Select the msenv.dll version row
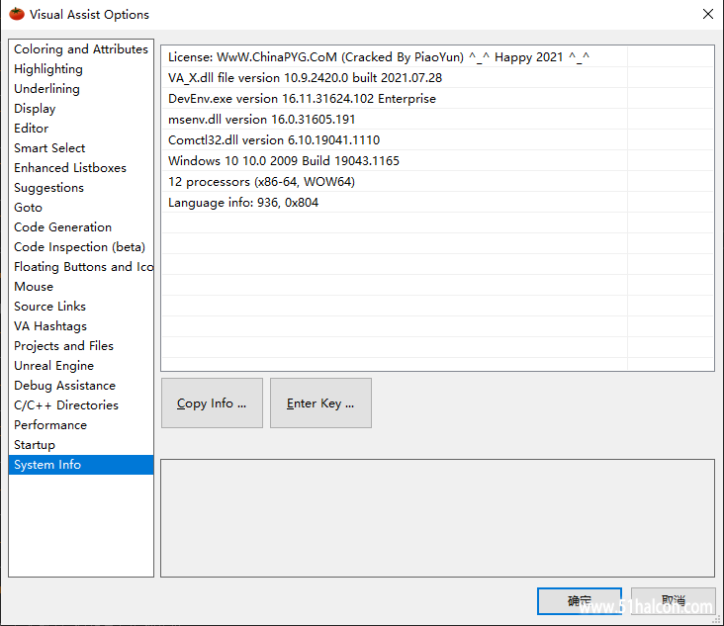 click(437, 119)
